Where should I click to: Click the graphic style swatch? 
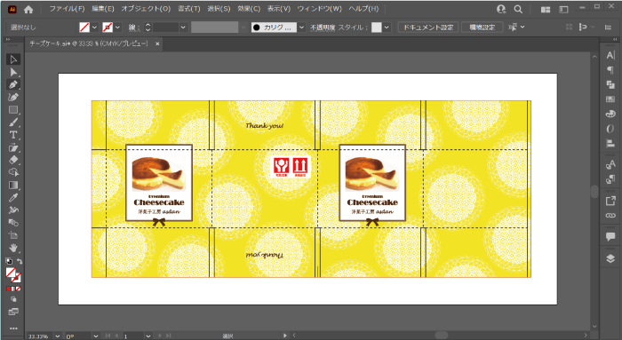point(377,28)
